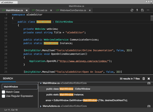Click 'Webview' type on line 13
The width and height of the screenshot is (153, 112).
(x=40, y=29)
